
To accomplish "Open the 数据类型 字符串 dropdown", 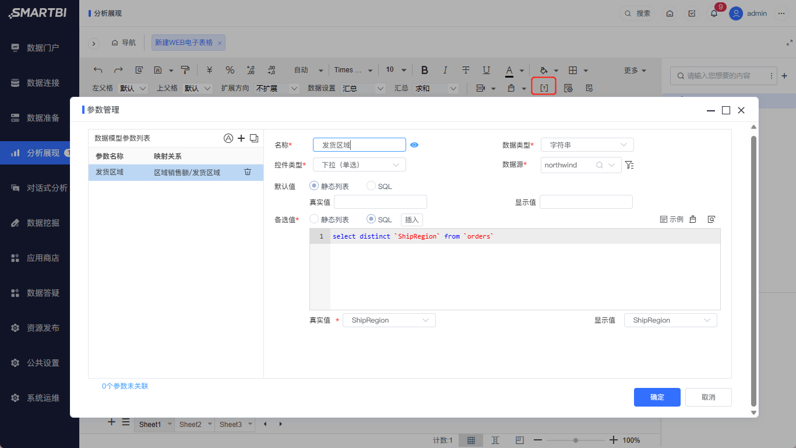I will click(587, 145).
